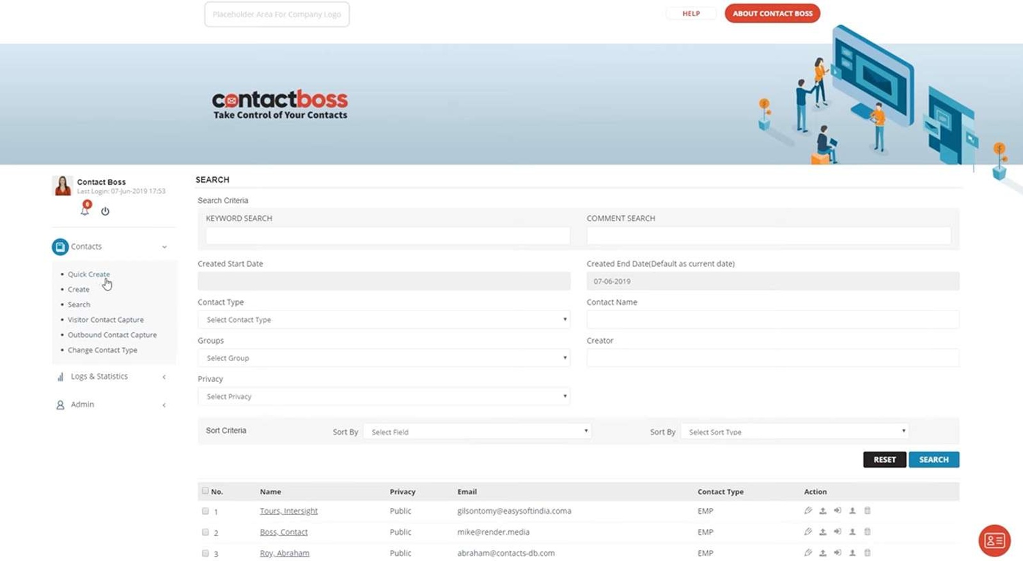Open the Roy, Abraham contact link
Image resolution: width=1023 pixels, height=561 pixels.
(x=285, y=553)
